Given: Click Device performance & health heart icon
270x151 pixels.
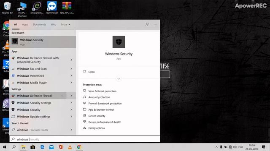Looking at the screenshot, I should [x=84, y=122].
